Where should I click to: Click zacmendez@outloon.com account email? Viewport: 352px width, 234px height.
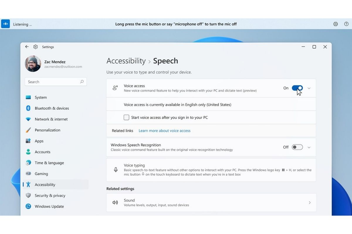[x=63, y=67]
